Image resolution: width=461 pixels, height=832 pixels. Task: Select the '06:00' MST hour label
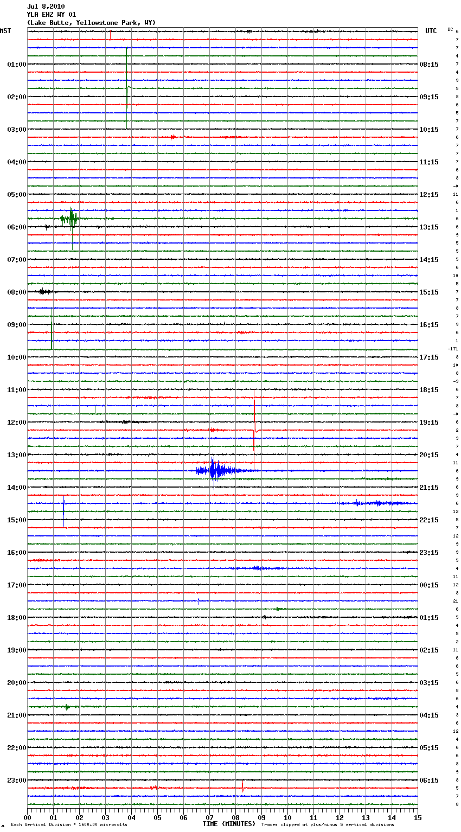[x=16, y=227]
